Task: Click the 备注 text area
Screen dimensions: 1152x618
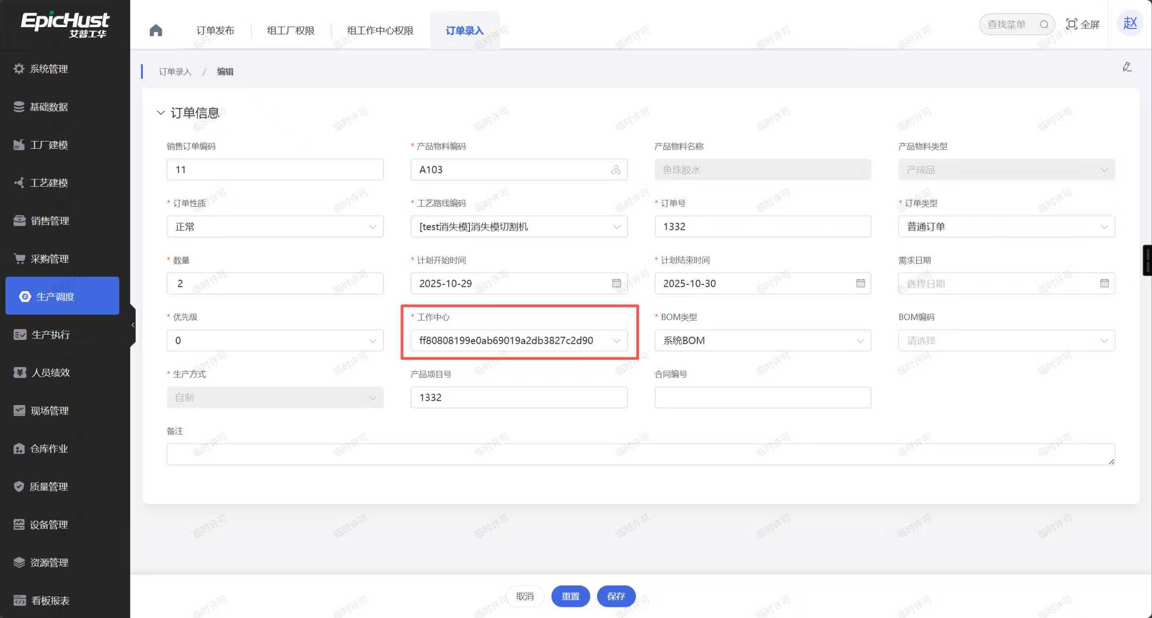Action: click(x=640, y=454)
